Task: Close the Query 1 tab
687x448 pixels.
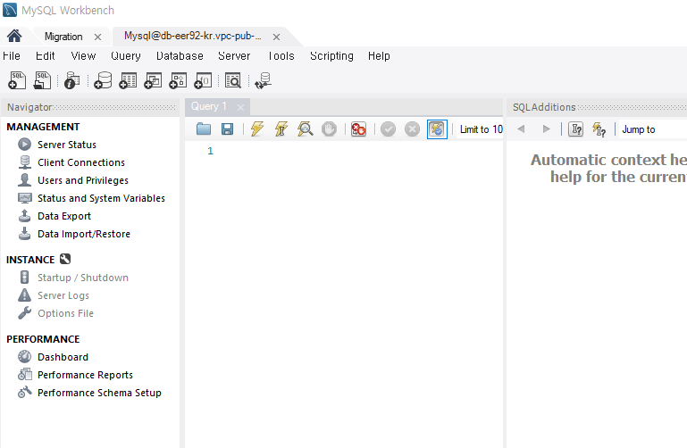Action: tap(240, 107)
